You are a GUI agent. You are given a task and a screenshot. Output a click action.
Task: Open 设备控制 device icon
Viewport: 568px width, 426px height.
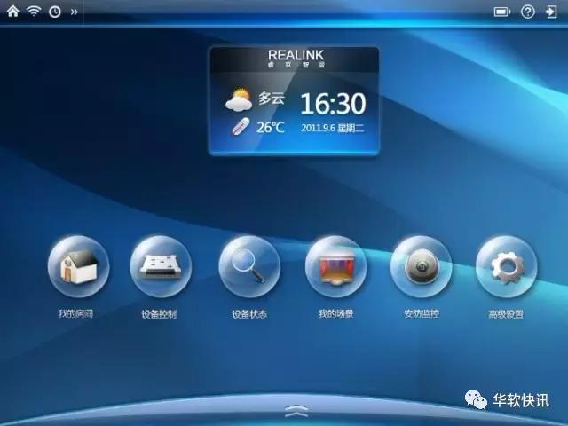click(x=161, y=266)
